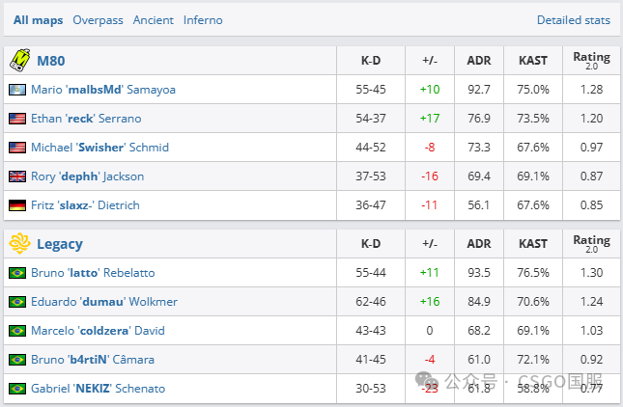The width and height of the screenshot is (623, 407).
Task: Click the Brazil flag beside NEKIZ
Action: (17, 389)
